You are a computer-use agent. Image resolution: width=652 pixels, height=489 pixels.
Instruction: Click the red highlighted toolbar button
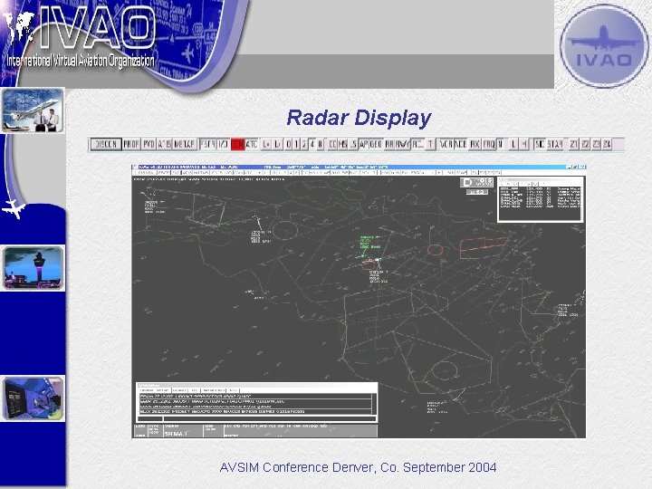238,144
